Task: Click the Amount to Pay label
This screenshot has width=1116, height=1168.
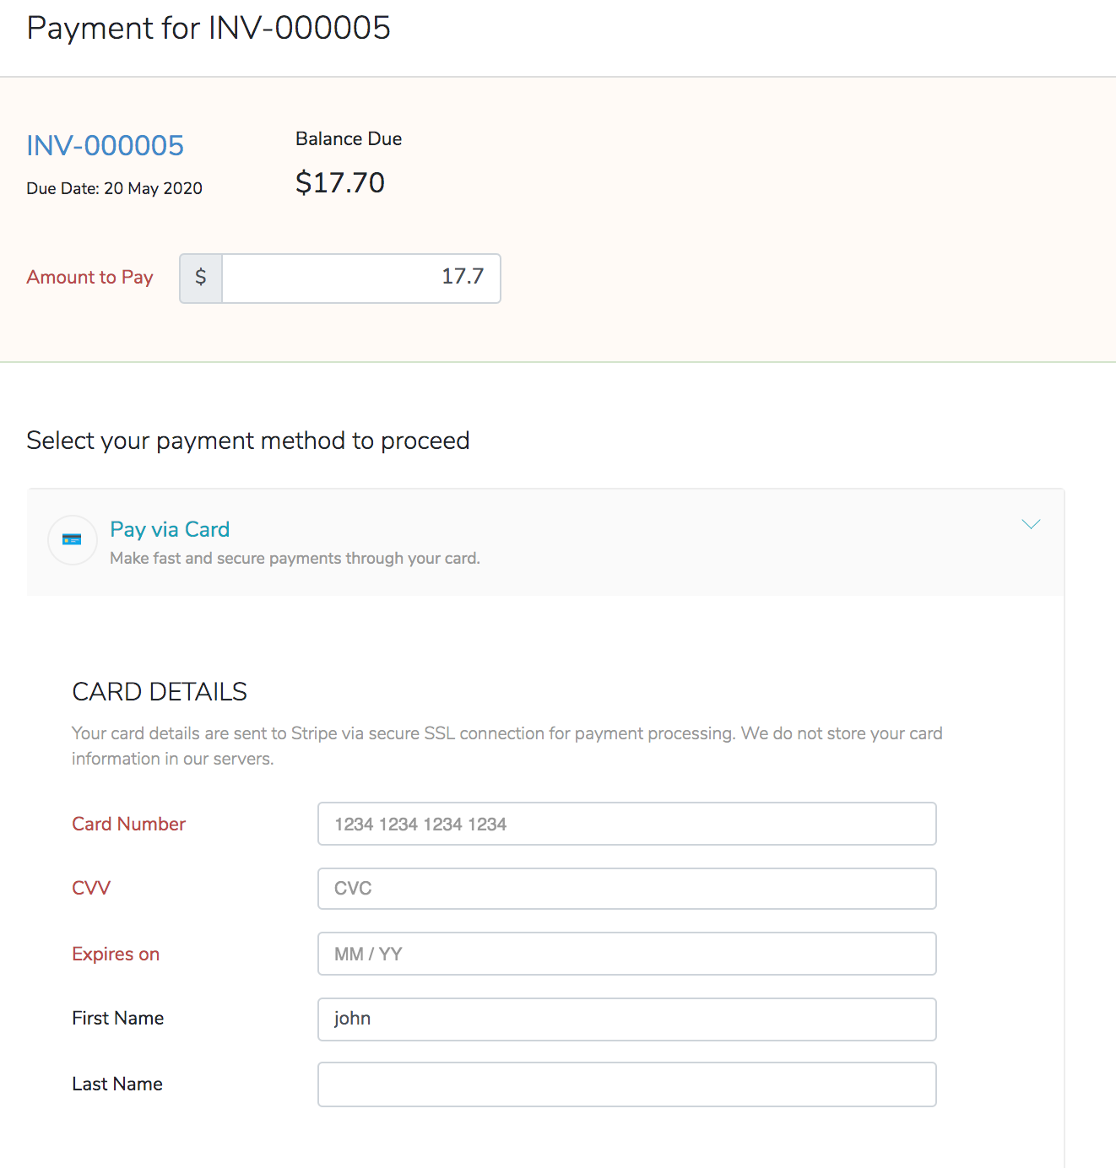Action: (x=89, y=277)
